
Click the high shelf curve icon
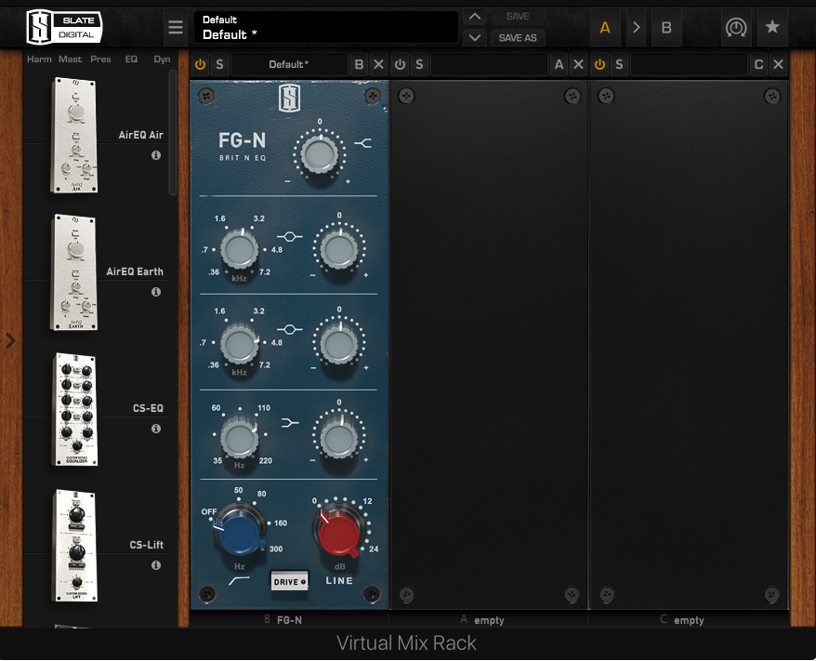pos(362,142)
